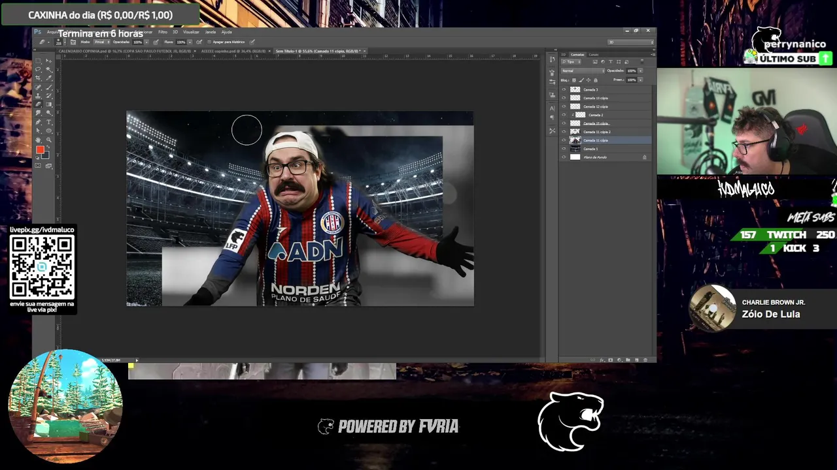This screenshot has height=470, width=837.
Task: Switch to the Canais panel tab
Action: (x=594, y=55)
